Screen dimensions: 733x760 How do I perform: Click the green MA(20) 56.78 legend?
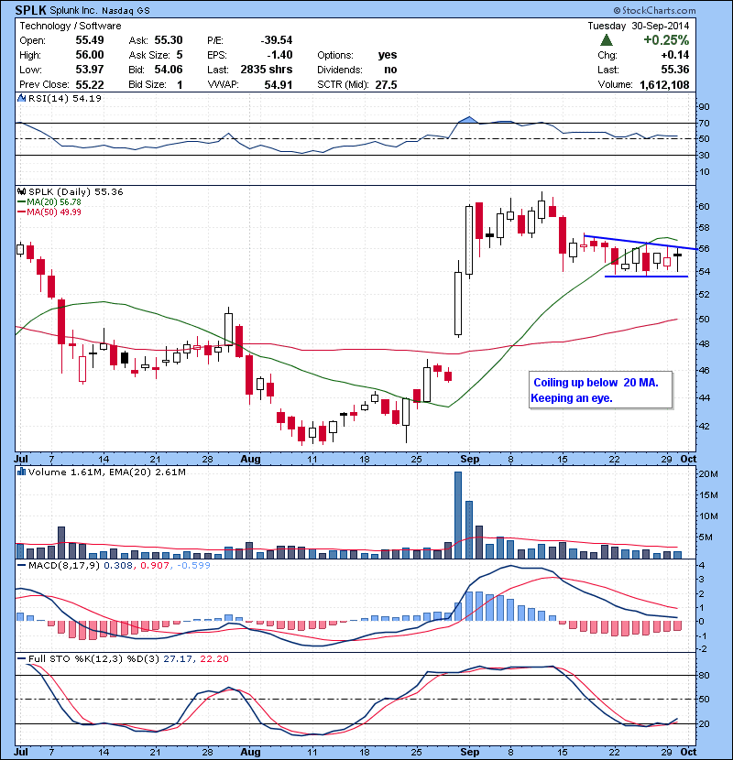[x=49, y=201]
